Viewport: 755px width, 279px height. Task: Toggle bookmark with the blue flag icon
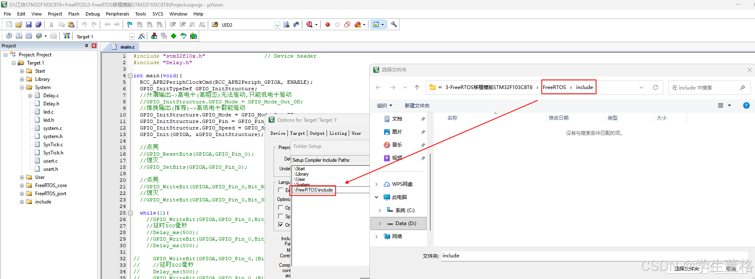130,25
